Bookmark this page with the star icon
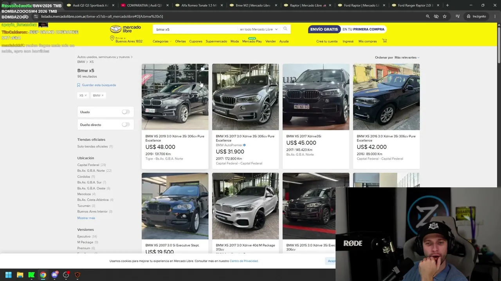This screenshot has height=281, width=501. point(445,16)
